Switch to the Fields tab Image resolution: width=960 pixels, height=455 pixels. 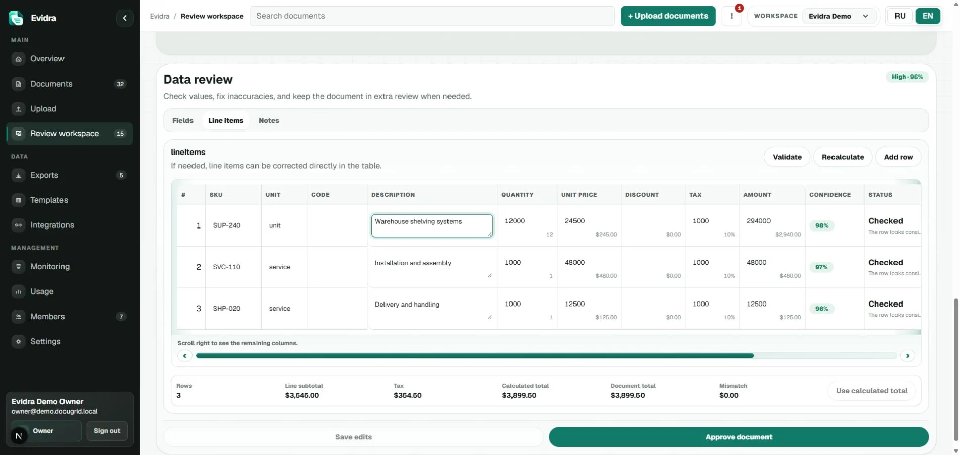pyautogui.click(x=183, y=121)
